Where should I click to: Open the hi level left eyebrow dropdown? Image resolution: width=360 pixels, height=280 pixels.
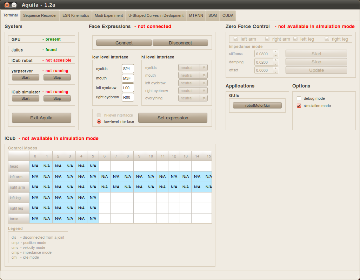193,83
